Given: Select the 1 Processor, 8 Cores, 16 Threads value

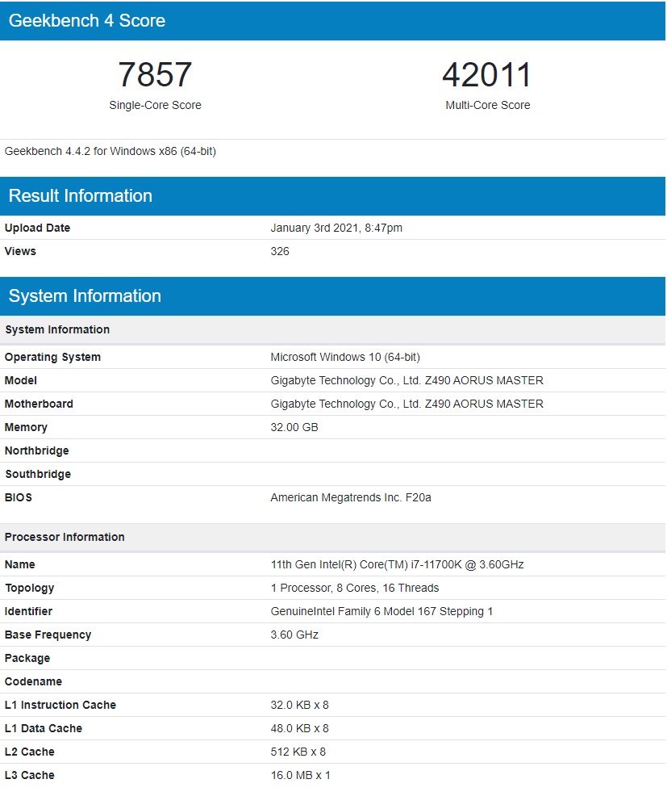Looking at the screenshot, I should click(x=355, y=588).
